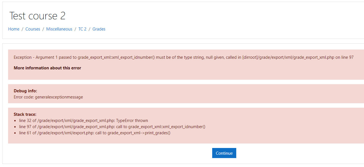
Task: Go to the Courses breadcrumb
Action: coord(33,29)
